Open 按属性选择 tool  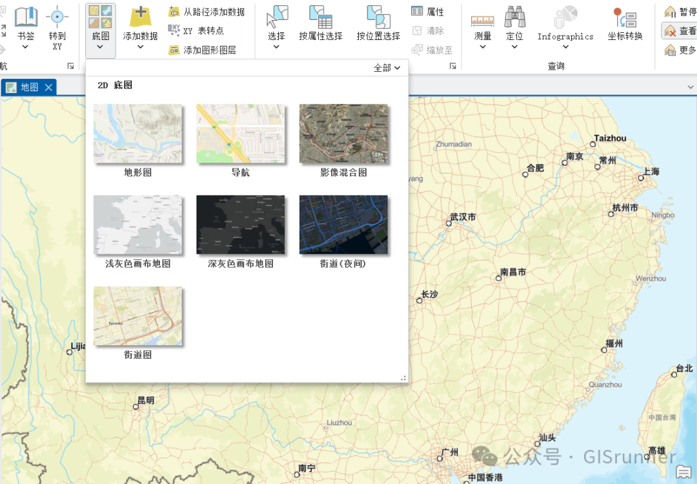pos(321,23)
